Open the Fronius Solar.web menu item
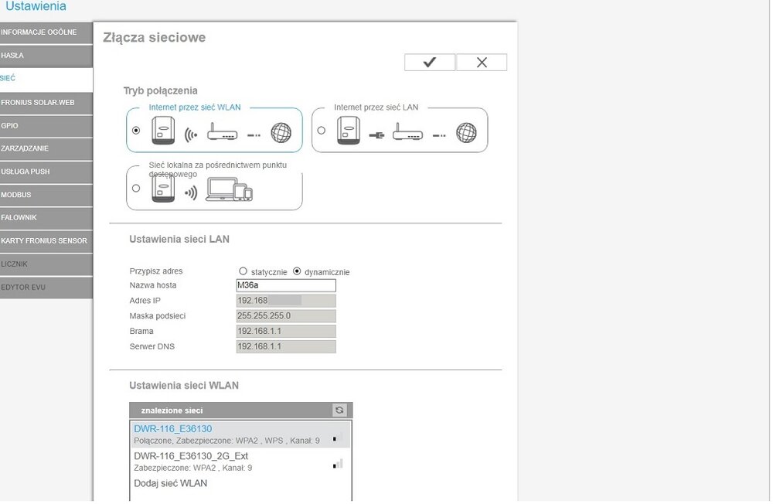The height and width of the screenshot is (504, 773). pyautogui.click(x=46, y=102)
